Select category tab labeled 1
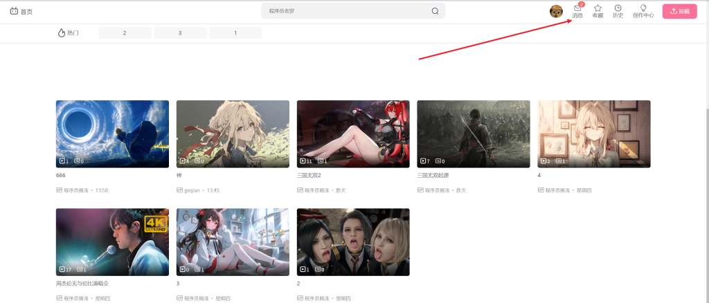Viewport: 709px width, 303px height. (x=235, y=33)
